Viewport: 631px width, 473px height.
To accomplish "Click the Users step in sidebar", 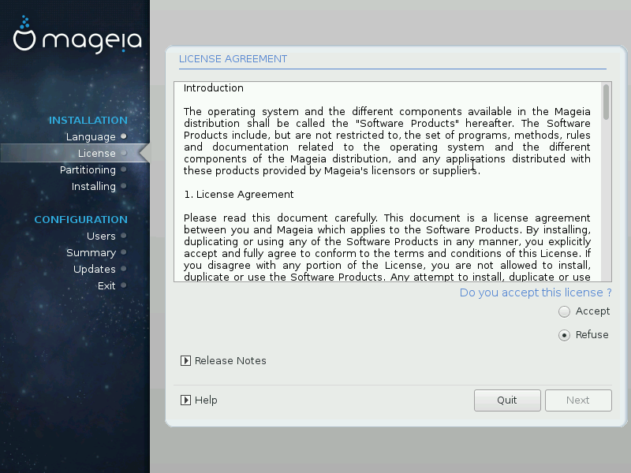I will pos(101,236).
